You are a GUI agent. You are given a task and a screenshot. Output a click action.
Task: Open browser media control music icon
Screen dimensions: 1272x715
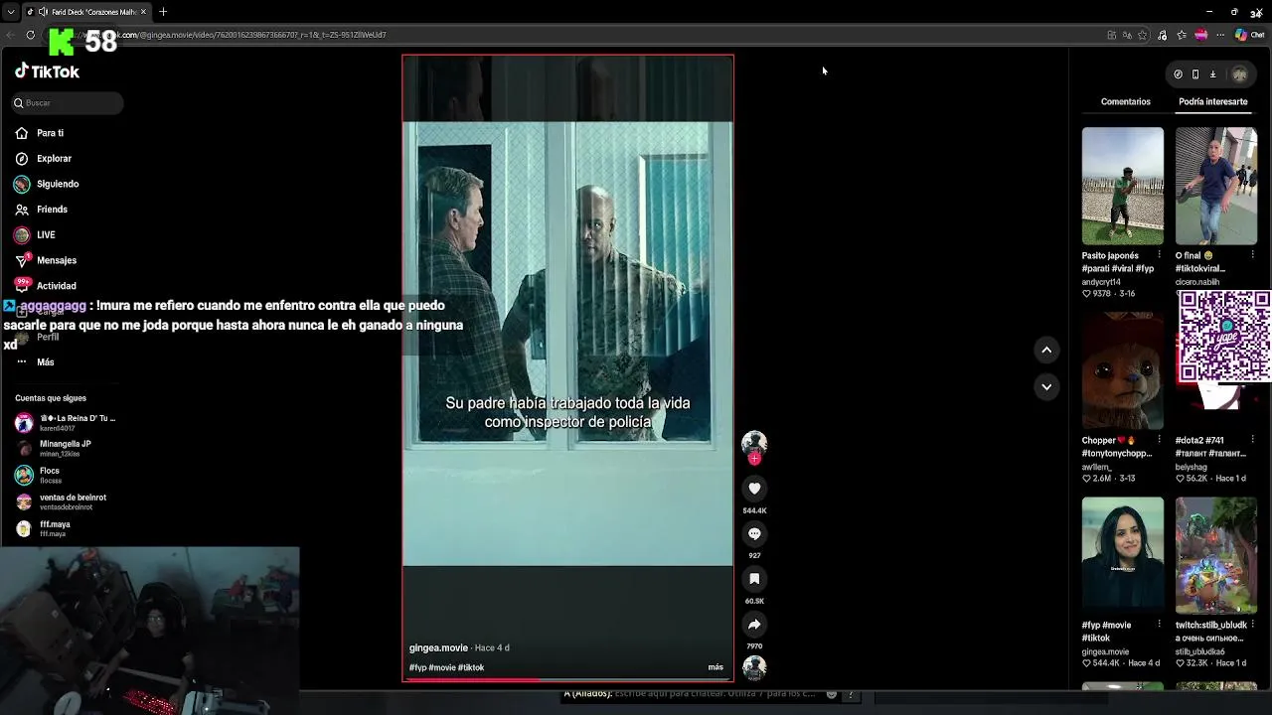coord(1162,35)
